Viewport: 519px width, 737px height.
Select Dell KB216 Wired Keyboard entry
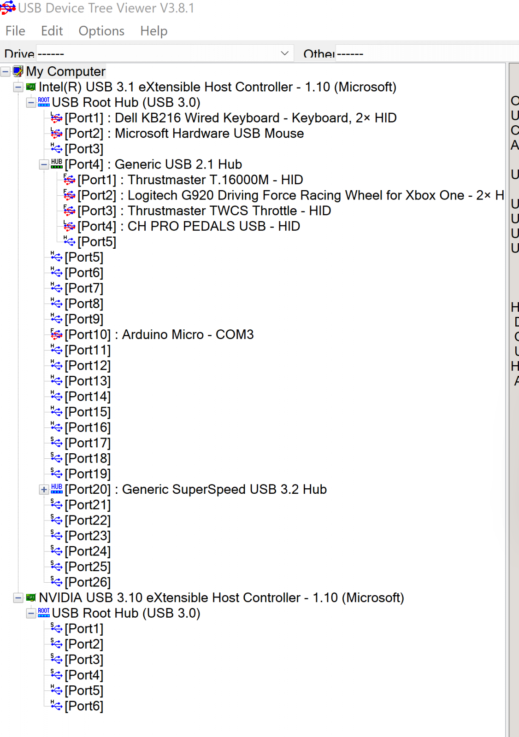231,118
